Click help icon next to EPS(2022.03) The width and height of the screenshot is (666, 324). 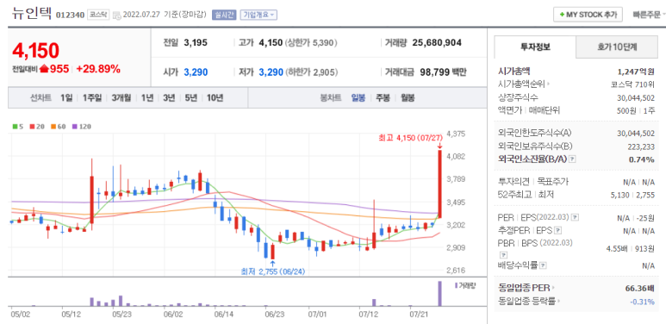575,217
